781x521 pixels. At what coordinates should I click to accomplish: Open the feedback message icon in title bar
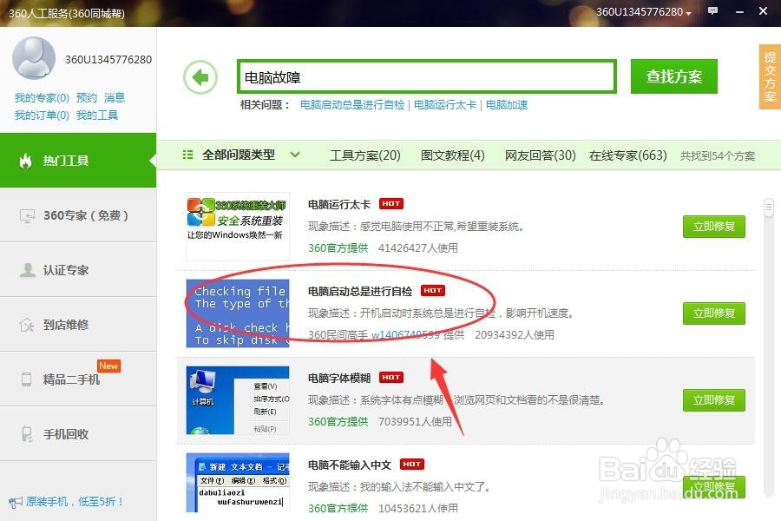pos(713,11)
